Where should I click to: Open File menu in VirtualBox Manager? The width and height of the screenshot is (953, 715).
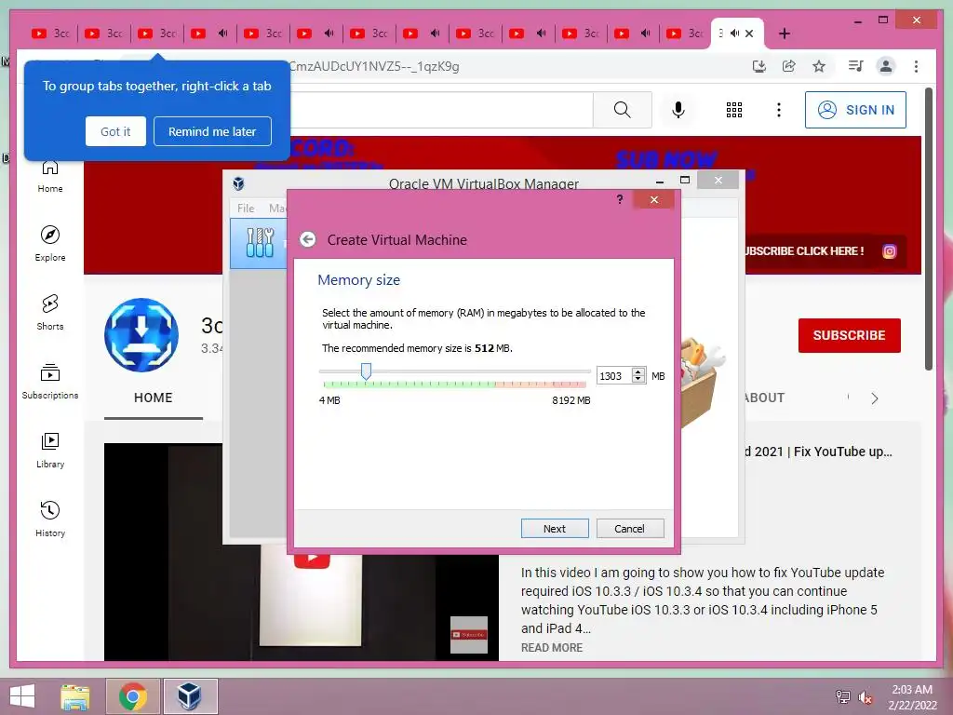[246, 208]
